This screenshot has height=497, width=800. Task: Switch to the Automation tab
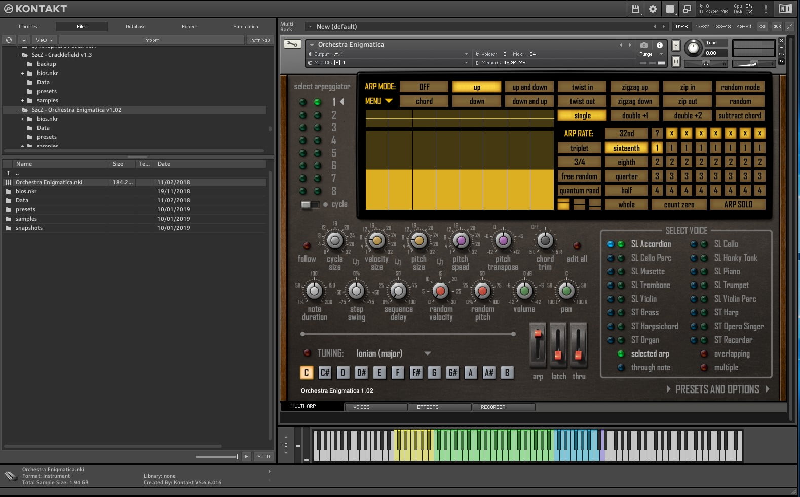(x=245, y=26)
